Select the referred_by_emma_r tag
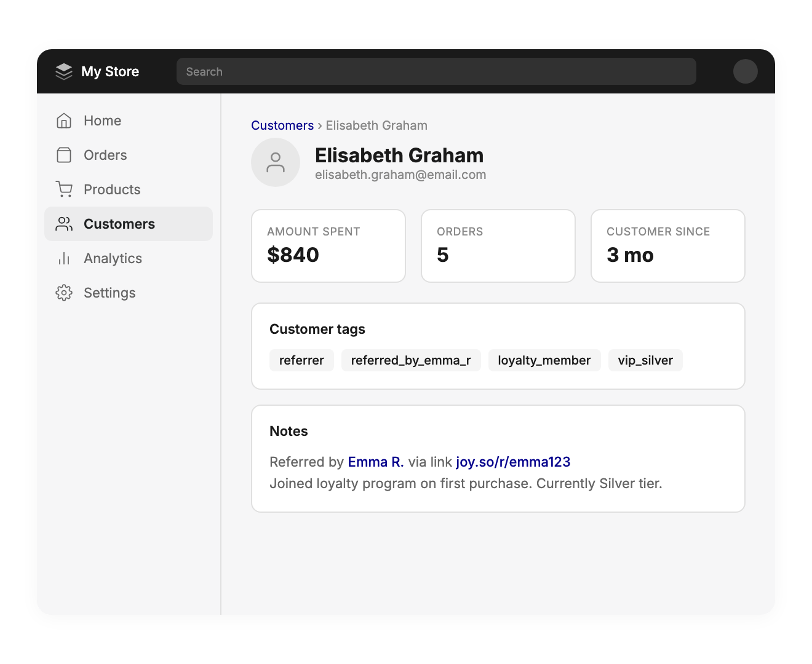Image resolution: width=812 pixels, height=664 pixels. (411, 360)
